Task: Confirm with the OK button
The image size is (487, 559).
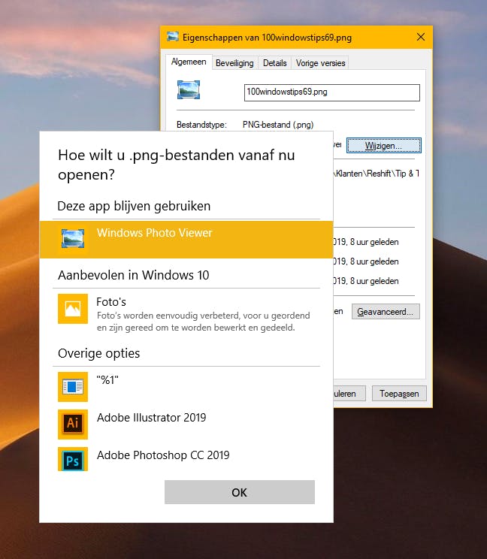Action: tap(240, 492)
